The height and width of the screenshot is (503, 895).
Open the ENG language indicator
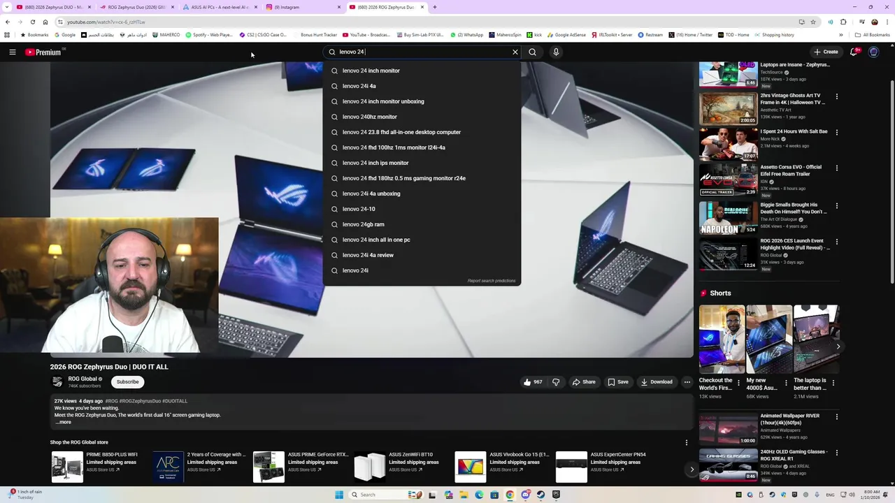(831, 495)
